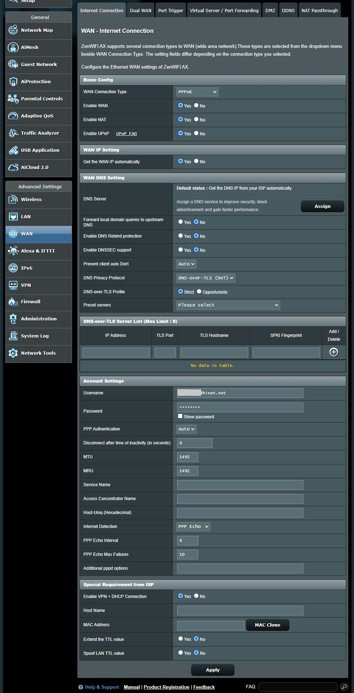Screen dimensions: 354x693
Task: Click the Password input field
Action: click(240, 407)
